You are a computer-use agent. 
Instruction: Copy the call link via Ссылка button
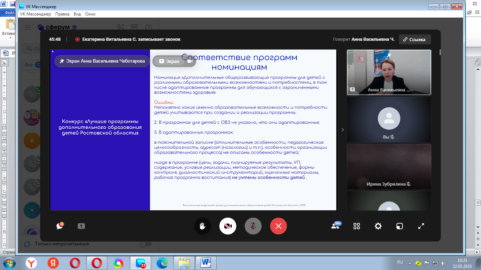tap(414, 39)
